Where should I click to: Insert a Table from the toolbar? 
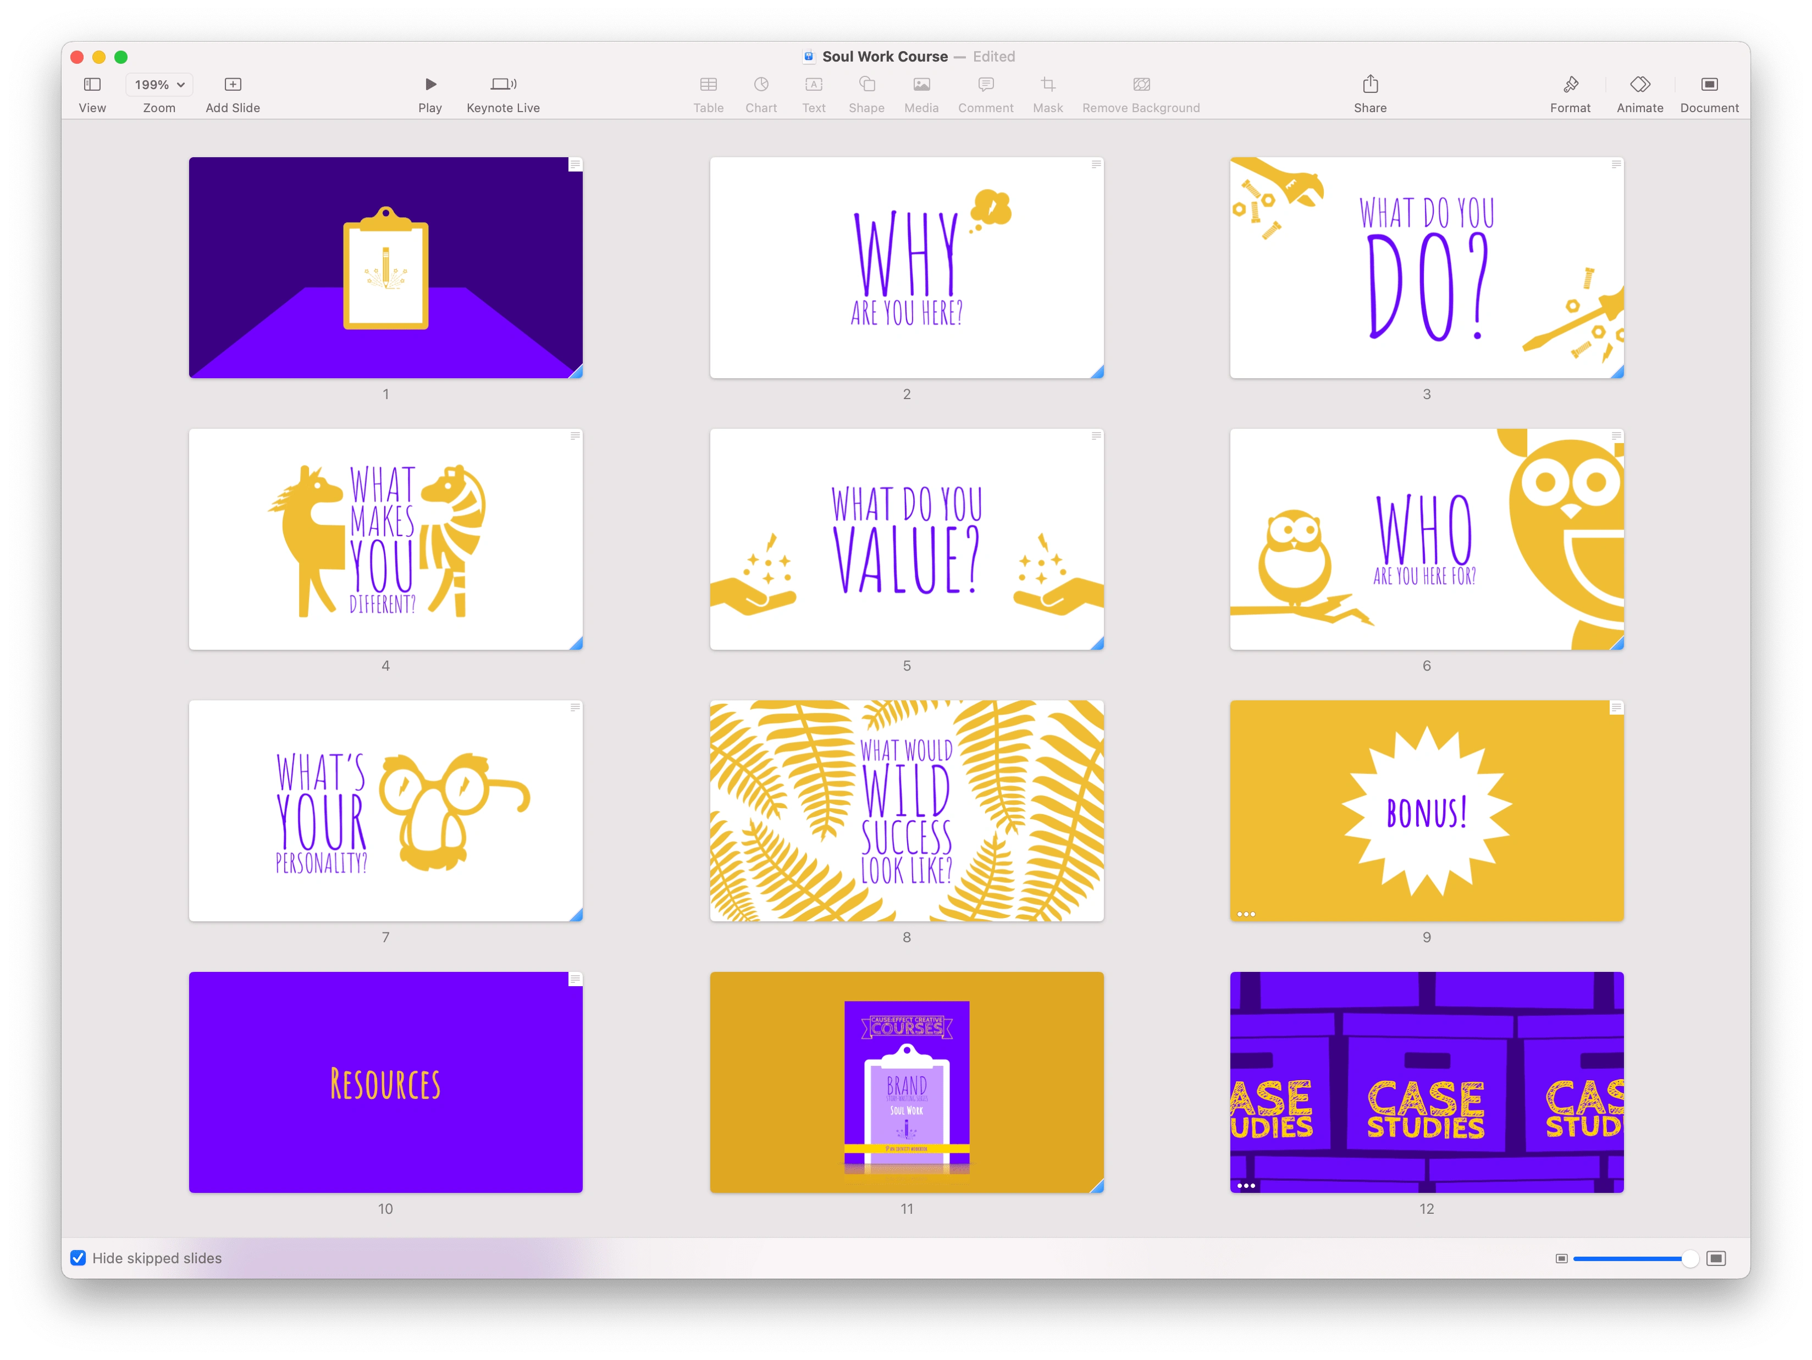[x=709, y=85]
